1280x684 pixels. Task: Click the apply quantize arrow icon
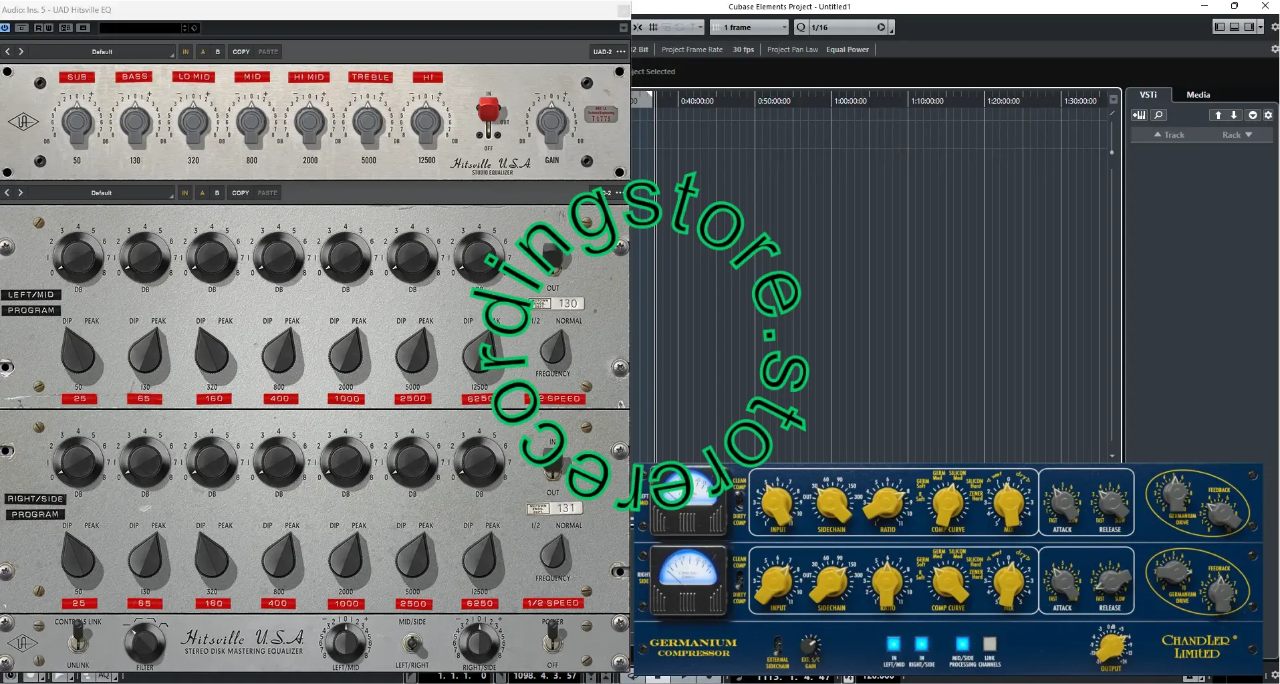[x=882, y=27]
